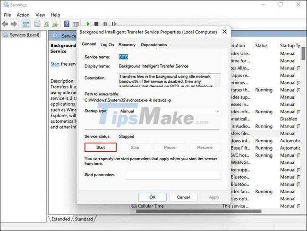Screen dimensions: 307x231
Task: Click the Forward arrow in Services toolbar
Action: point(14,24)
